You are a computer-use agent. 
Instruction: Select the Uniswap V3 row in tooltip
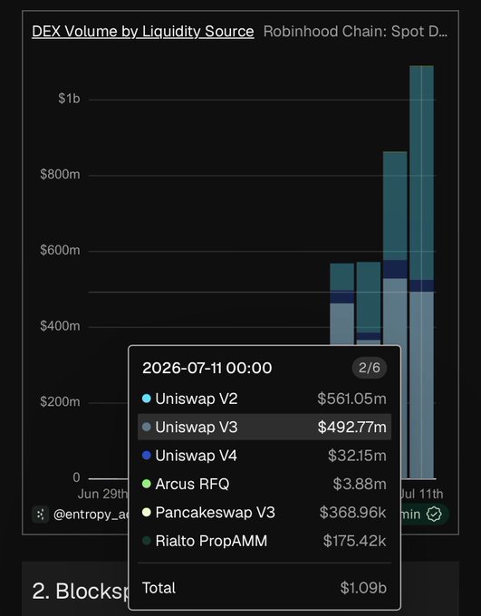[x=265, y=427]
